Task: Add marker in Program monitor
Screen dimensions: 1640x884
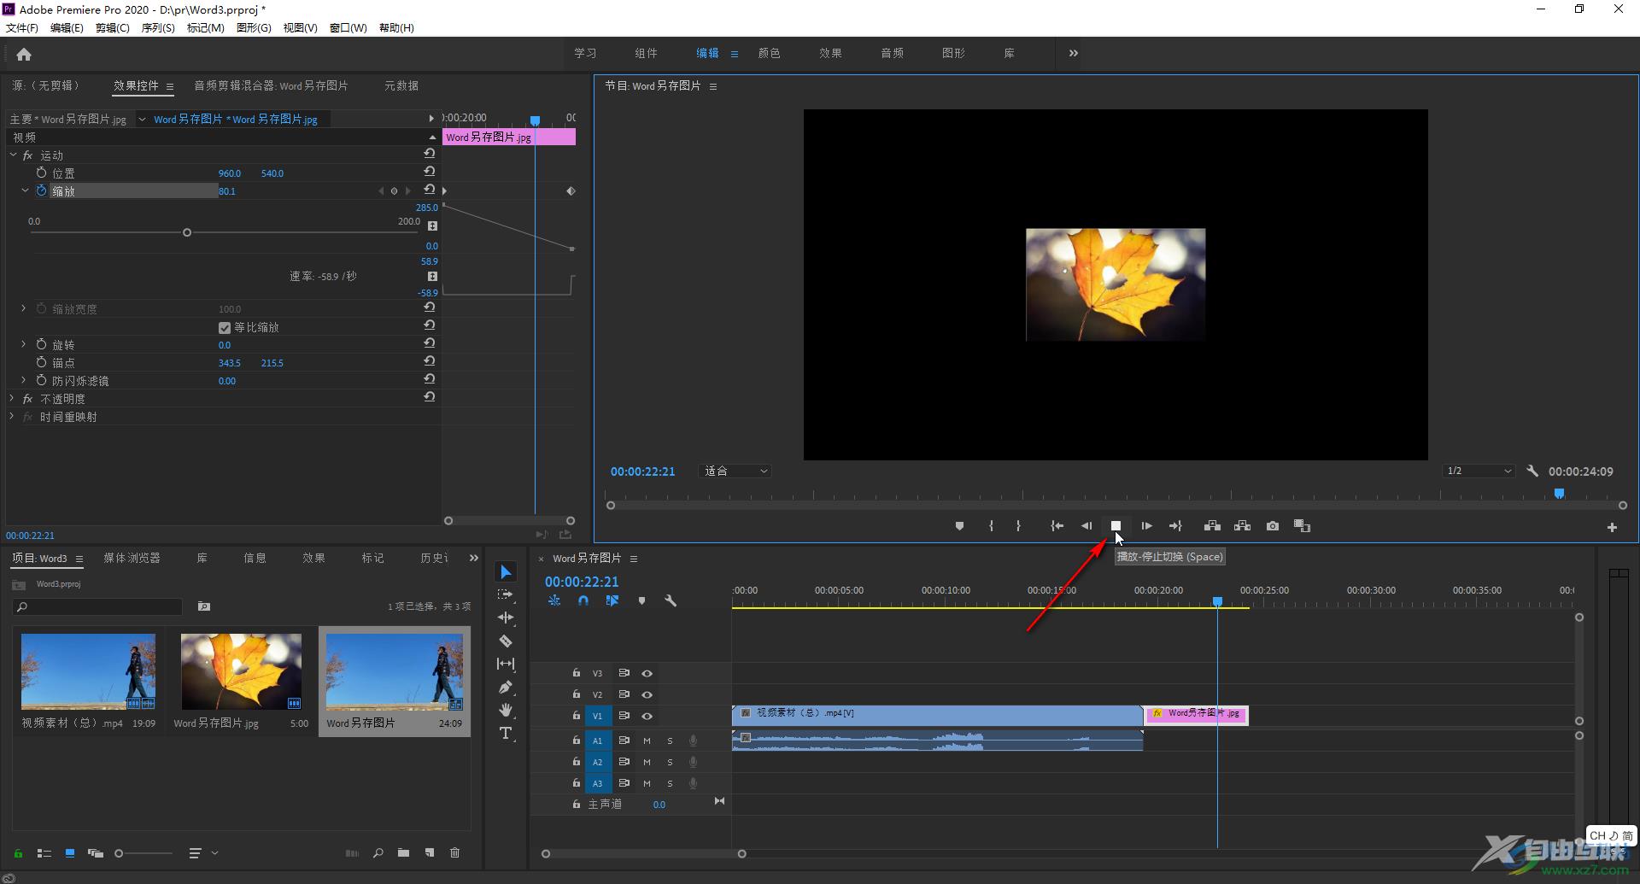Action: click(x=959, y=526)
